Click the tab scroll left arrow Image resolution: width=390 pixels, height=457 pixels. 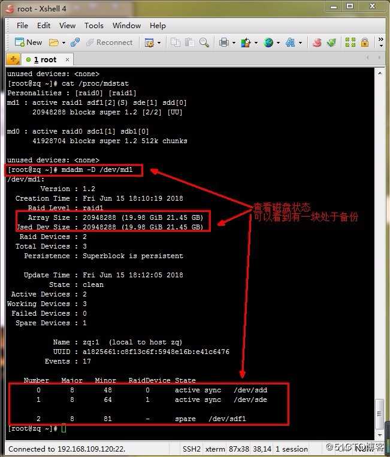click(x=368, y=57)
